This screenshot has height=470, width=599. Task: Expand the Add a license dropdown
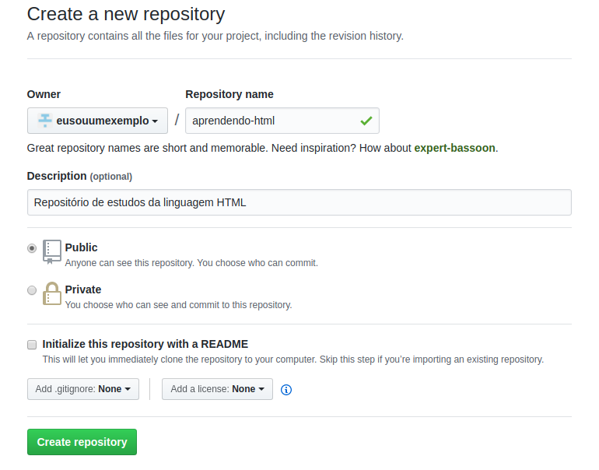pos(217,389)
